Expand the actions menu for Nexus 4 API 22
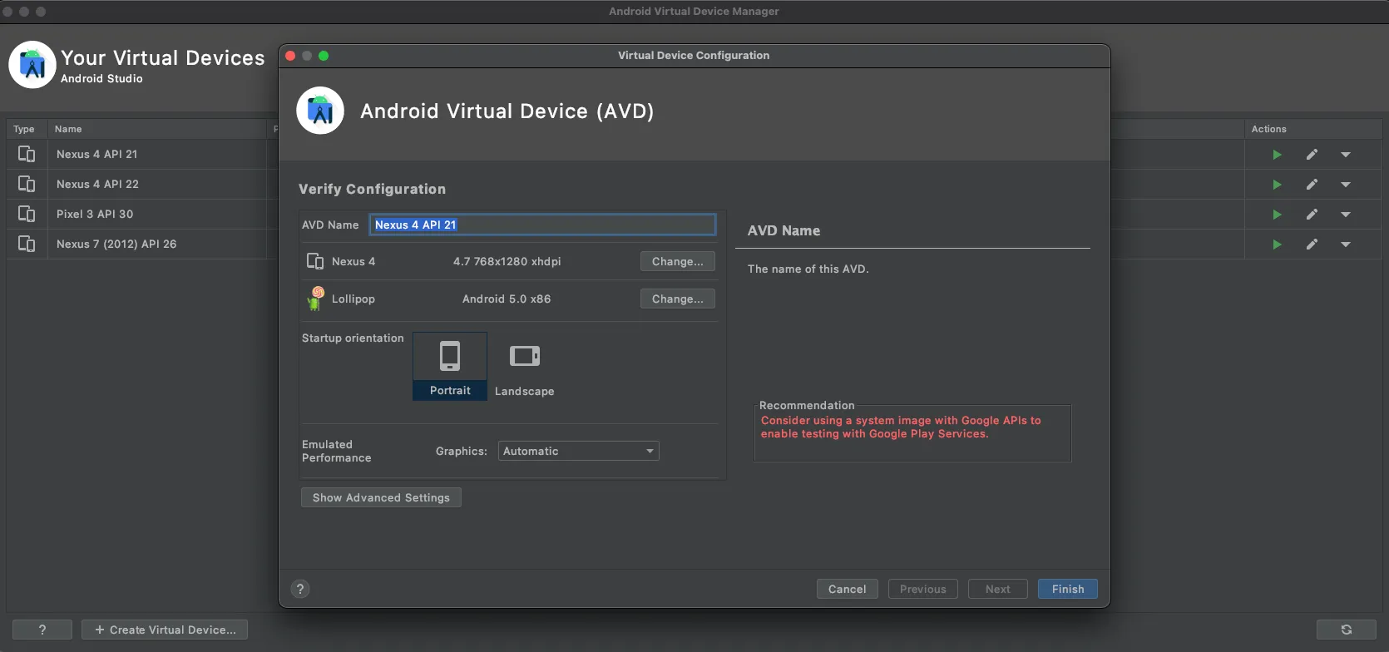This screenshot has height=652, width=1389. pos(1346,185)
